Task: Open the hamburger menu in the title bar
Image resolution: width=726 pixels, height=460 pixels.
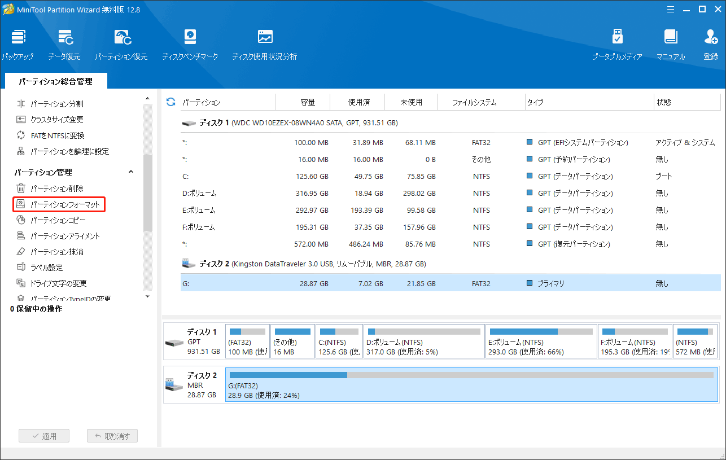Action: (x=670, y=9)
